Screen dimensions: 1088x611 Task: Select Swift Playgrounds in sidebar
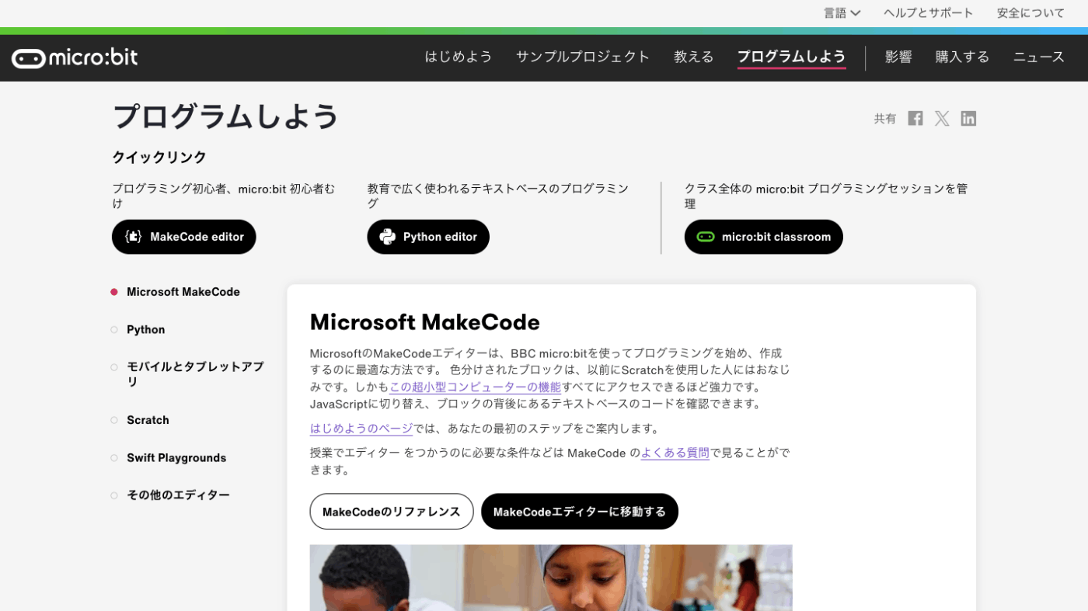click(176, 458)
